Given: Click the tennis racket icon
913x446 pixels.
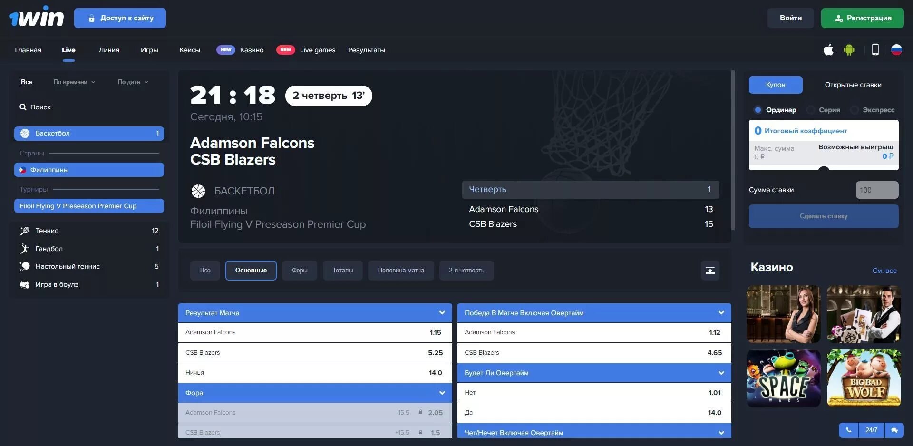Looking at the screenshot, I should [25, 231].
